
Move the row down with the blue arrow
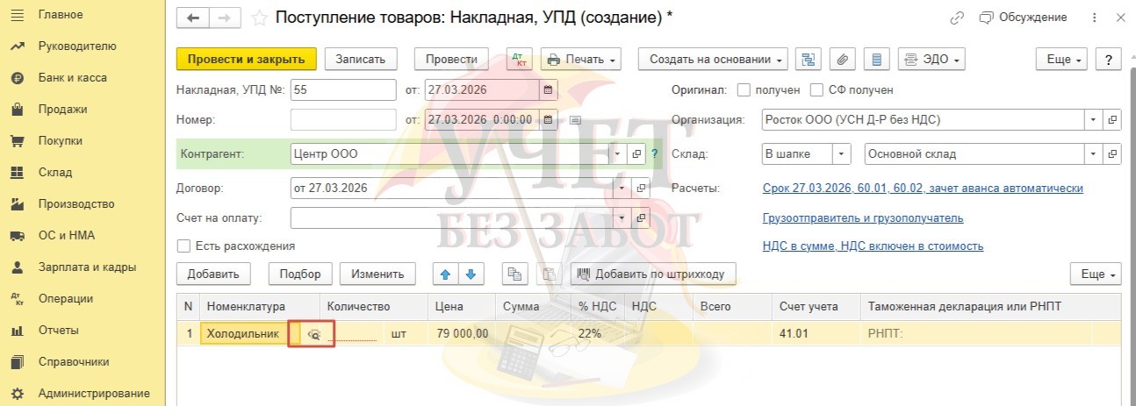(x=471, y=274)
